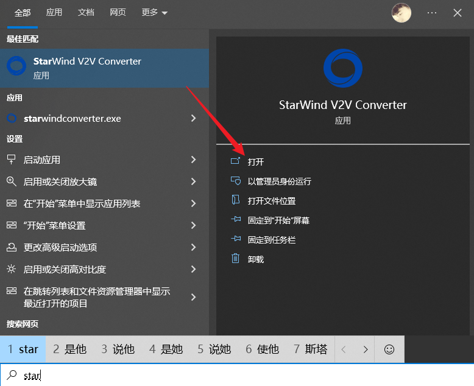Expand arrow beside "开始"菜单设置
The image size is (474, 386).
194,225
